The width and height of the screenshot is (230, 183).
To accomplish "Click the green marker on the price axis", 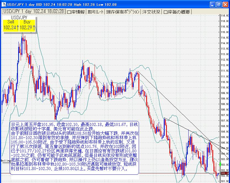I will (220, 164).
